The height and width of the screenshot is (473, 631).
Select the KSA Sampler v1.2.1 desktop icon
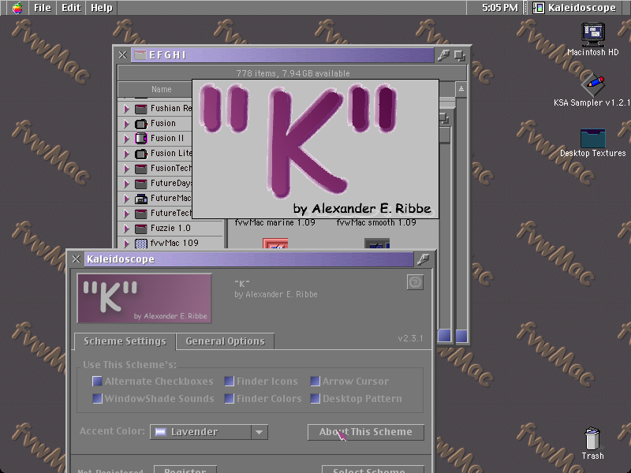click(593, 84)
